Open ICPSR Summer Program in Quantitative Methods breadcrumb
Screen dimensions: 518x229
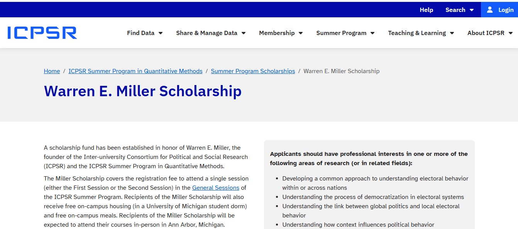(135, 71)
